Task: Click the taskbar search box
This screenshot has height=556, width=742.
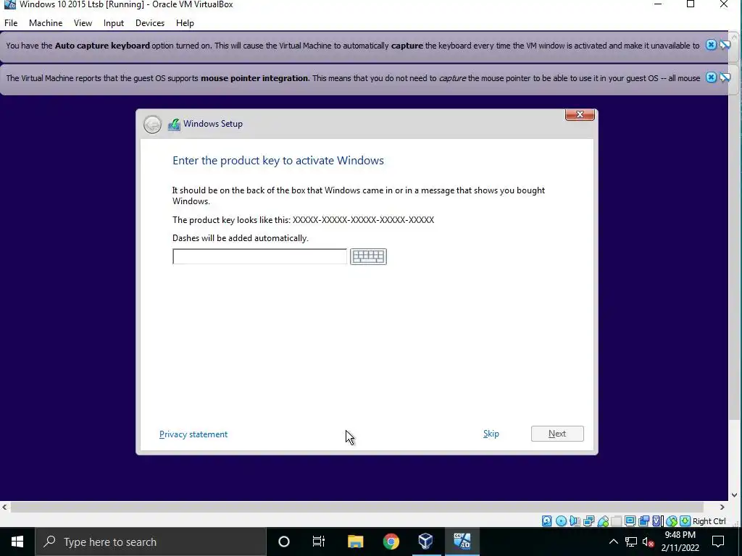Action: 151,542
